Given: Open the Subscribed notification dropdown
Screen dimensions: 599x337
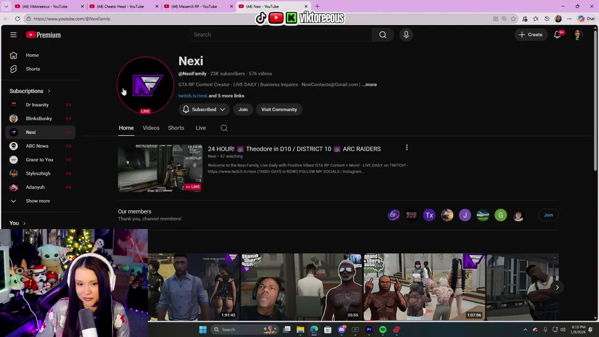Looking at the screenshot, I should tap(204, 110).
